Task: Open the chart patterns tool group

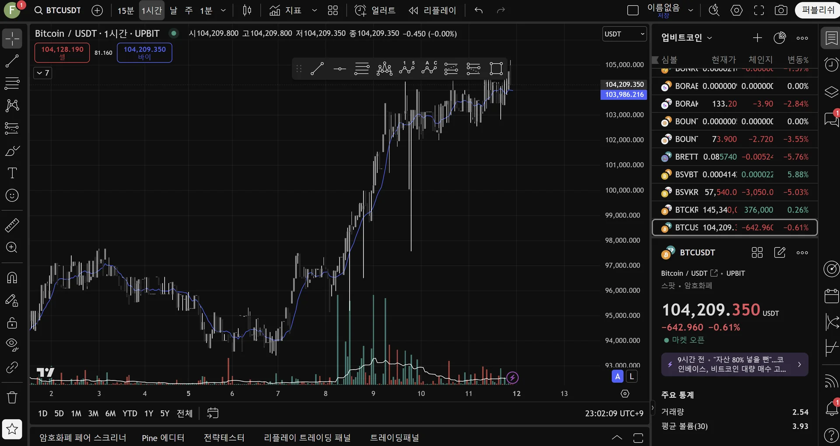Action: click(12, 105)
